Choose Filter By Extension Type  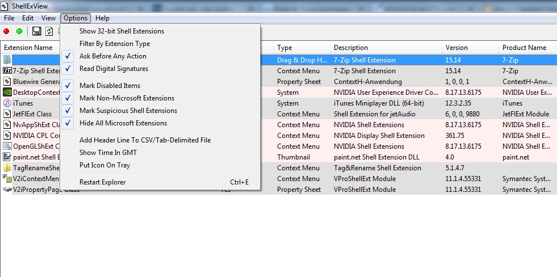160,44
